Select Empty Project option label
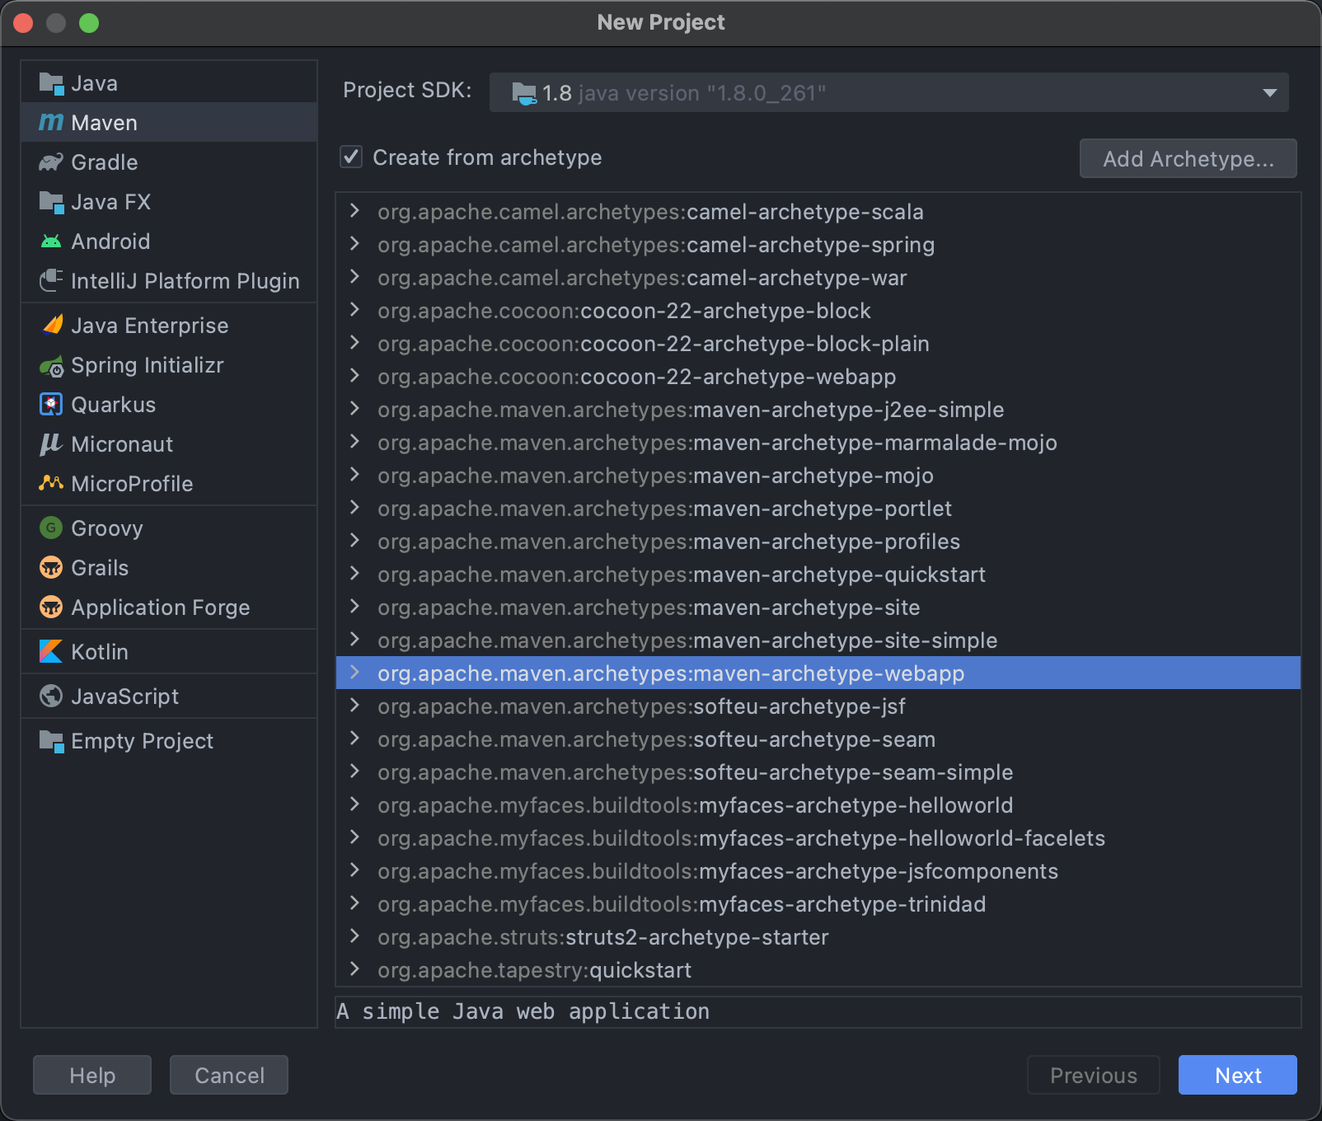1322x1121 pixels. (x=143, y=741)
